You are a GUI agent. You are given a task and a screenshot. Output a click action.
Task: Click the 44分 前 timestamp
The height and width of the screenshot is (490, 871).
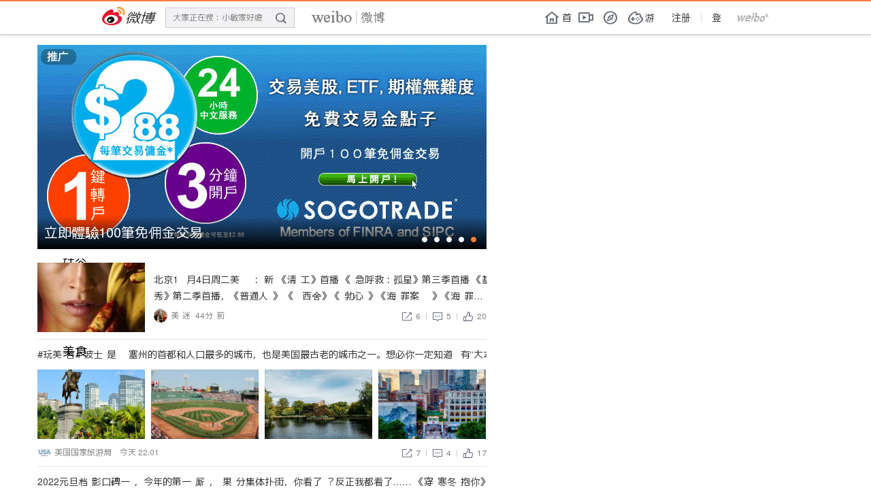210,316
